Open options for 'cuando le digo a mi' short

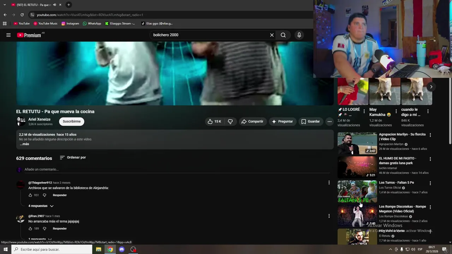(428, 111)
